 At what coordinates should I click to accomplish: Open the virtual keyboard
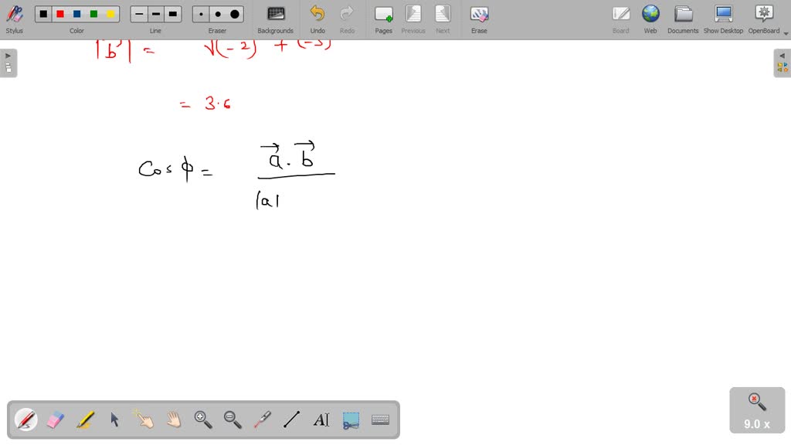(x=380, y=420)
